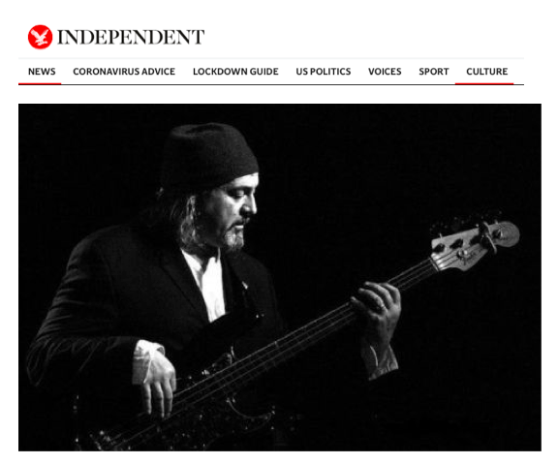Open the News section
This screenshot has width=558, height=464.
coord(42,72)
